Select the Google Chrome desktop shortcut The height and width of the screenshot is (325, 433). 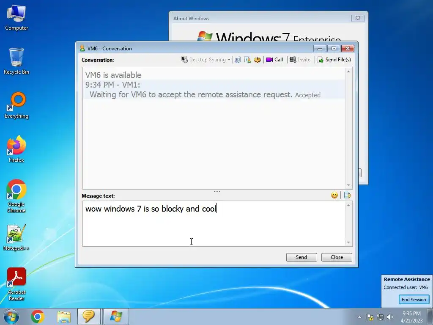(16, 196)
